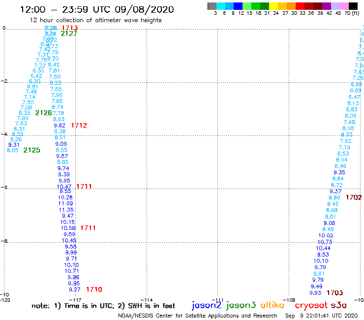Click the lavender 45 ft legend swatch
Viewport: 364px width, 320px height.
tap(335, 6)
